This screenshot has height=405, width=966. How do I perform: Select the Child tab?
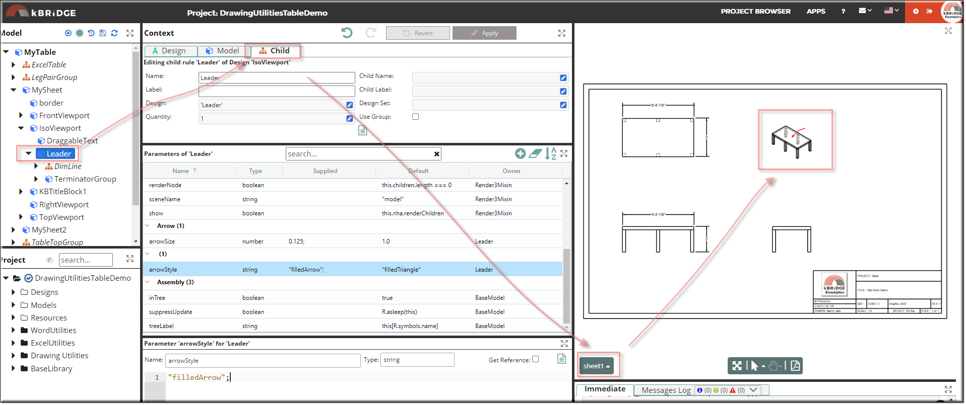(x=275, y=51)
